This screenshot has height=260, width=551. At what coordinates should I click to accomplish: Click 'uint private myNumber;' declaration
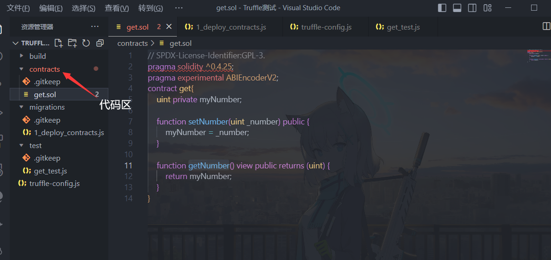click(199, 99)
